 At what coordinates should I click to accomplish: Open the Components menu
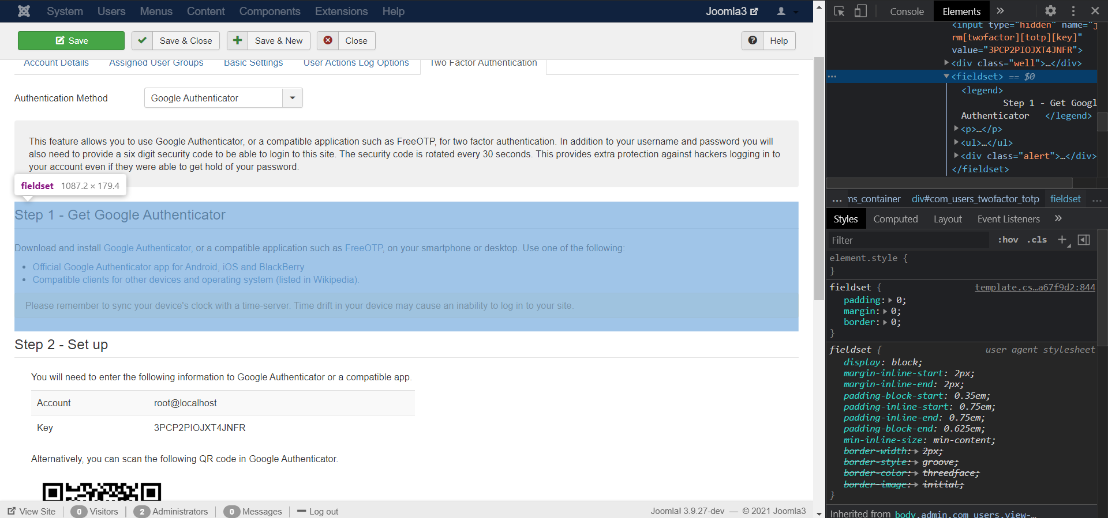pos(269,11)
